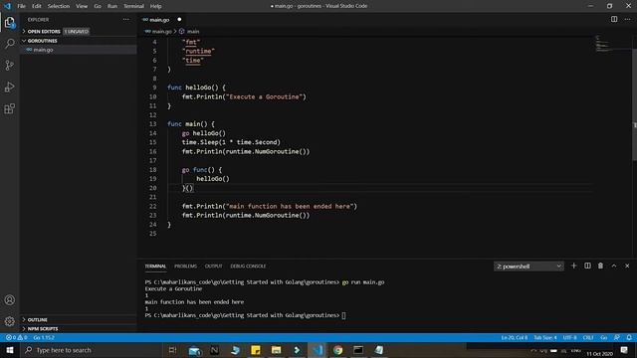Screen dimensions: 637x358
Task: Open the View menu
Action: (x=82, y=6)
